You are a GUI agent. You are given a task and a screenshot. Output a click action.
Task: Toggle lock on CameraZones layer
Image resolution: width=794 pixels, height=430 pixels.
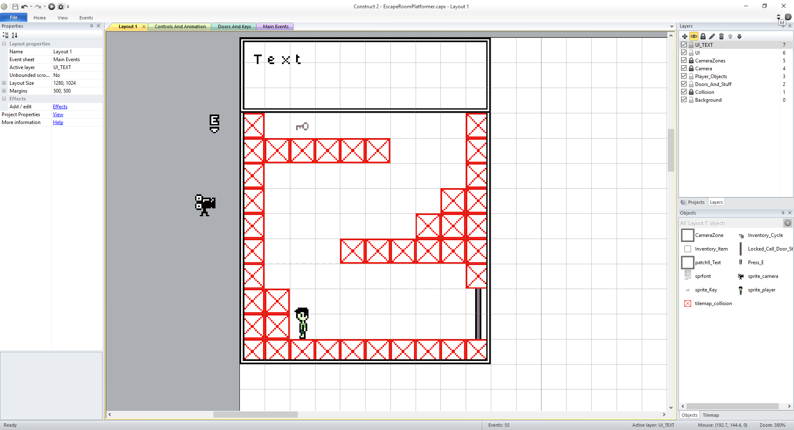691,60
